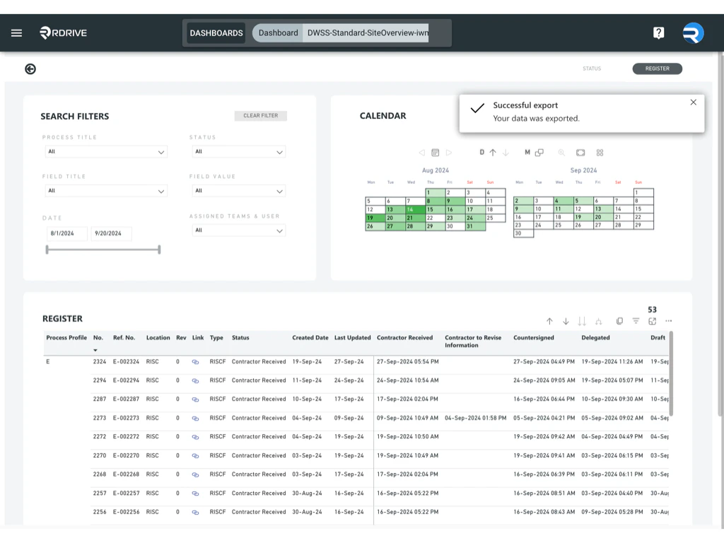Select the Month view icon on the calendar

(x=528, y=153)
